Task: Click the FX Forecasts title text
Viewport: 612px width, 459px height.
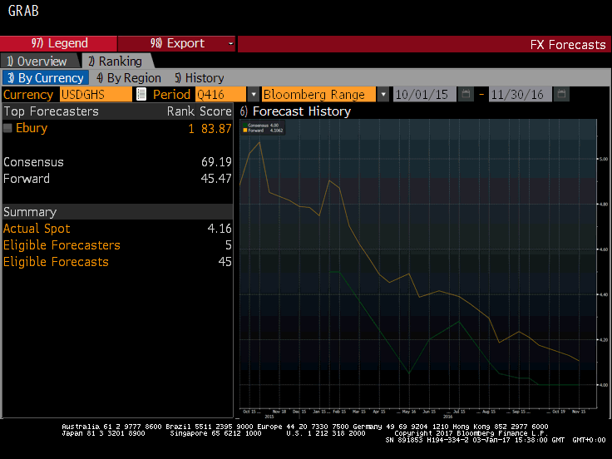Action: pos(568,45)
